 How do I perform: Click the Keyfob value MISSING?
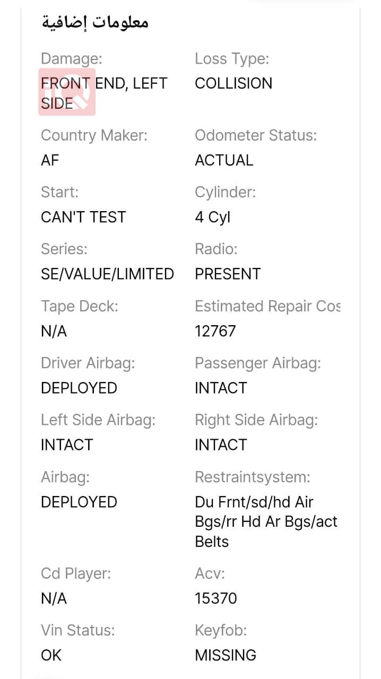[226, 655]
